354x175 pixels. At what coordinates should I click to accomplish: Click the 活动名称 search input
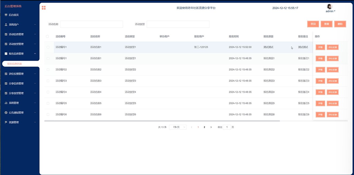click(92, 24)
